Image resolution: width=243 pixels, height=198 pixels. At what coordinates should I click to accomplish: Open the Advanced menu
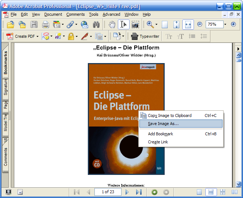[x=111, y=14]
